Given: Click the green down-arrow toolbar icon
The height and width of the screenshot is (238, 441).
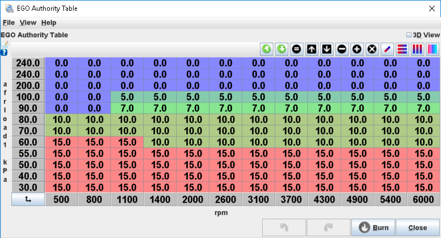Looking at the screenshot, I should tap(281, 49).
